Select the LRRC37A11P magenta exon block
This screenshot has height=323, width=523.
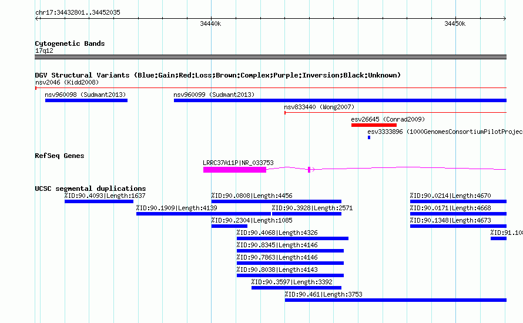(x=234, y=170)
